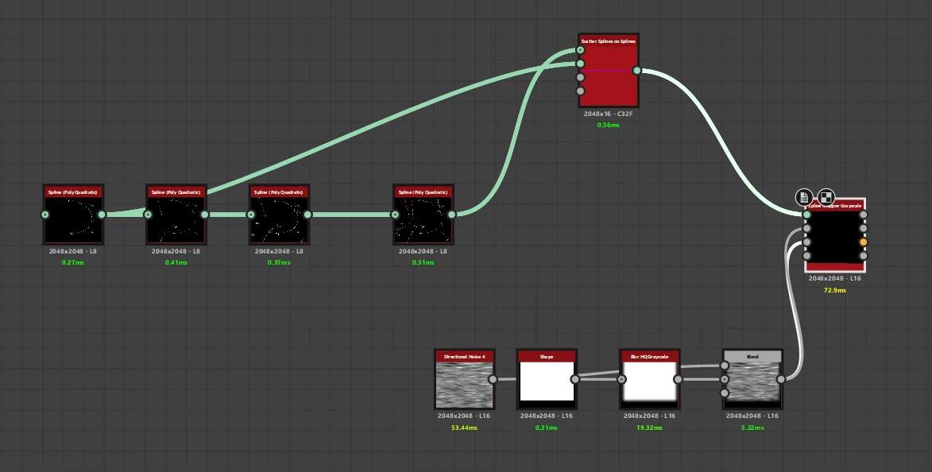Click the output port of Scatter Splines on Splines
932x472 pixels.
tap(637, 71)
